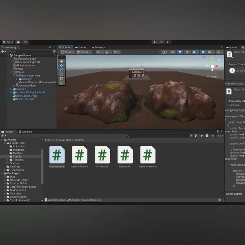This screenshot has width=245, height=245.
Task: Open Pivot handle position dropdown
Action: [67, 52]
